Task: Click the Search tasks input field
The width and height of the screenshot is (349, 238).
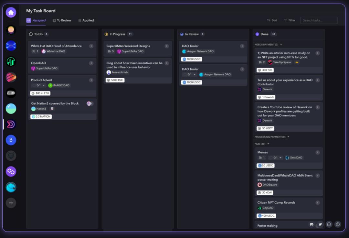Action: 319,20
